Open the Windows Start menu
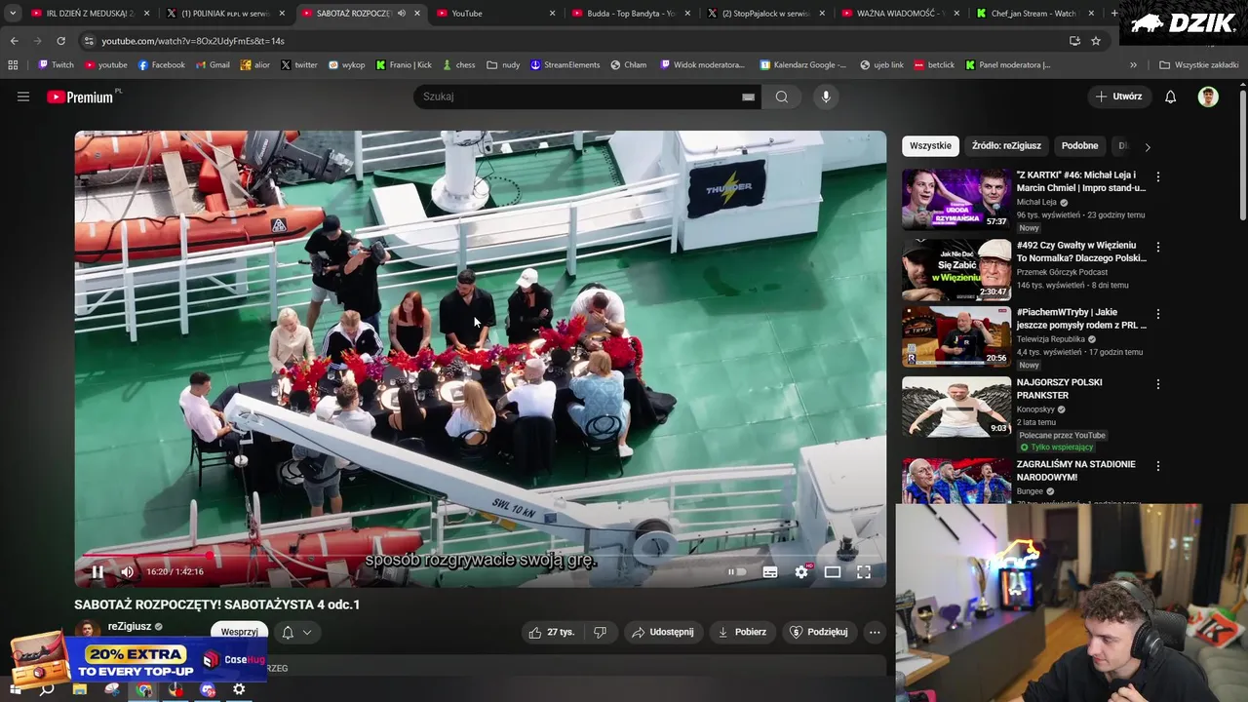1248x702 pixels. (15, 689)
